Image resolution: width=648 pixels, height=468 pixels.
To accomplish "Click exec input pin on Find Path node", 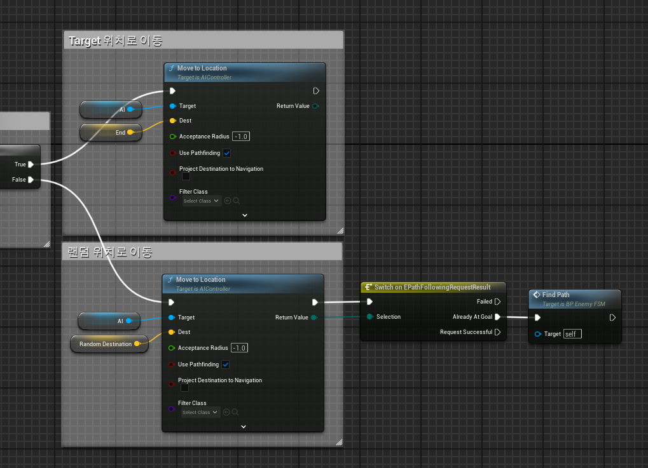I will tap(537, 318).
